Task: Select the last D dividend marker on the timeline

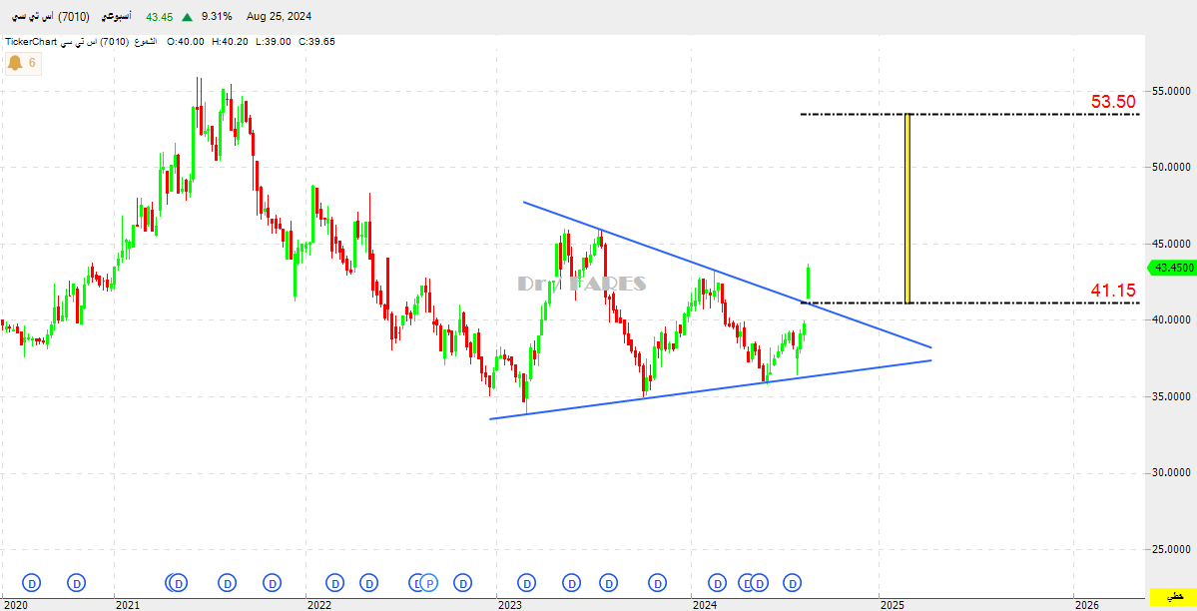Action: point(793,583)
